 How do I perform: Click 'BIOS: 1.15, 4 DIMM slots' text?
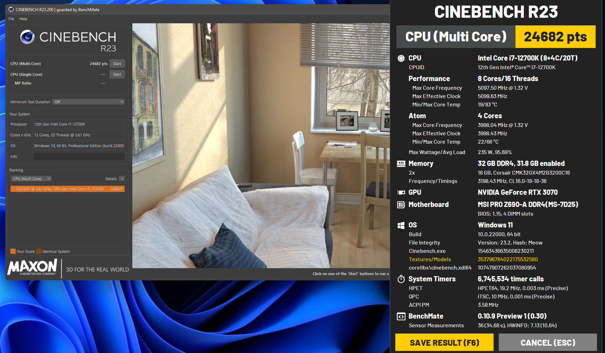[505, 214]
